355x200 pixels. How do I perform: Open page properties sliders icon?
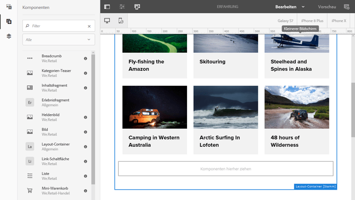click(x=122, y=7)
